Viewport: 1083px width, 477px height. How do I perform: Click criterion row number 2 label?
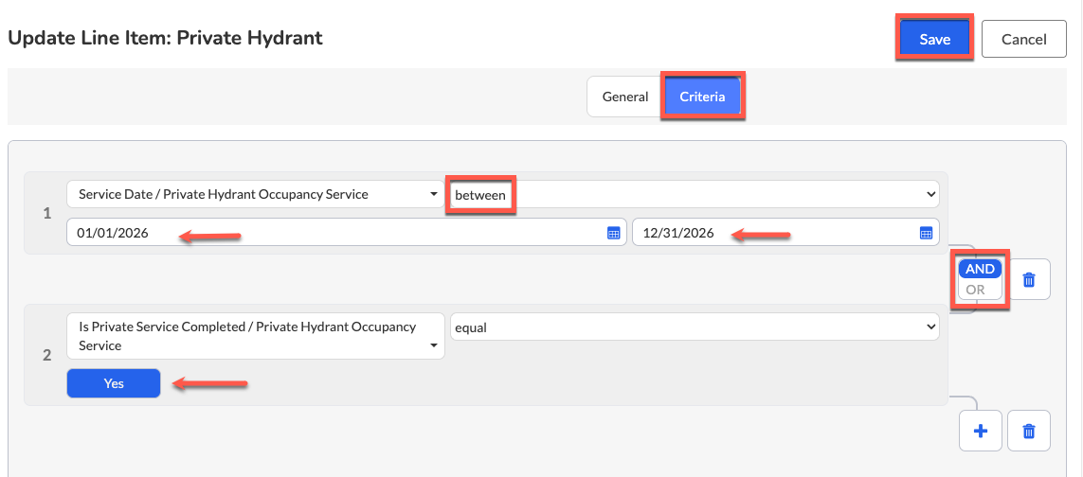[47, 356]
